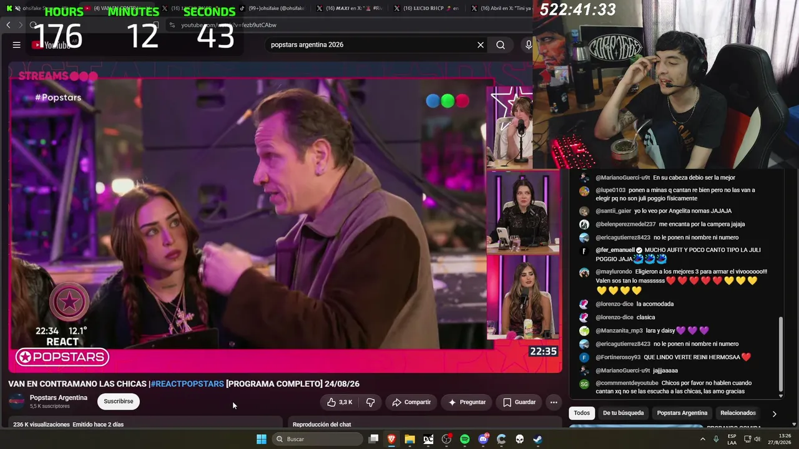The width and height of the screenshot is (799, 449).
Task: Click the Windows taskbar Buscar search box
Action: point(316,439)
